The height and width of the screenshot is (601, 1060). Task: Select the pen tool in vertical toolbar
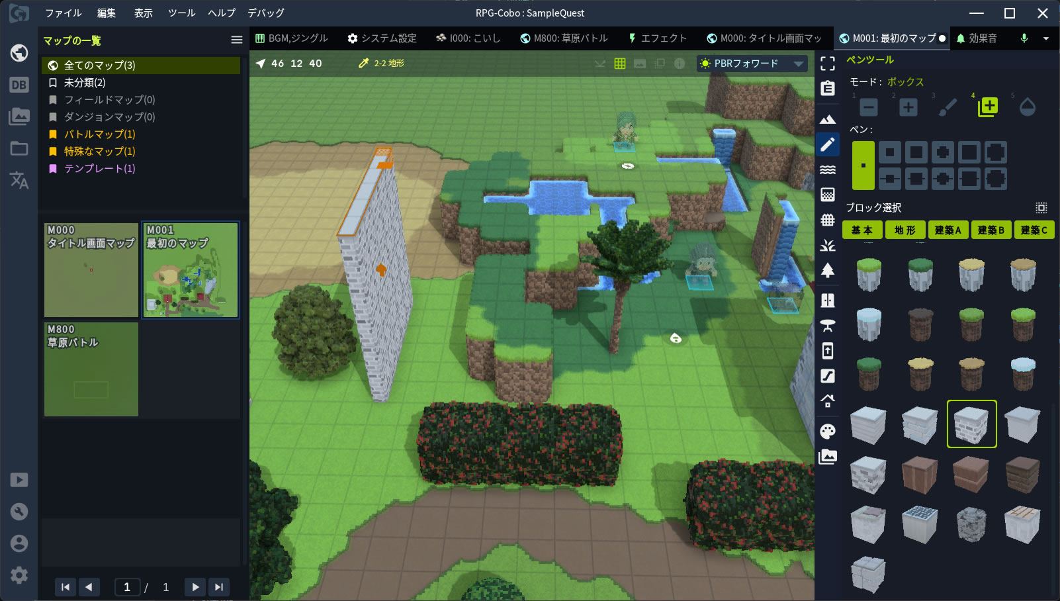(x=828, y=144)
